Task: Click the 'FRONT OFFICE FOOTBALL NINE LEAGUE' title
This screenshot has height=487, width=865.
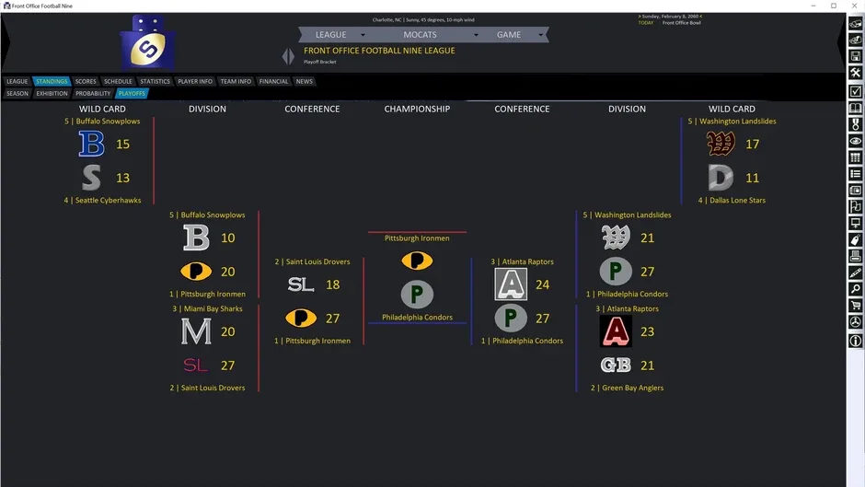Action: pyautogui.click(x=379, y=51)
